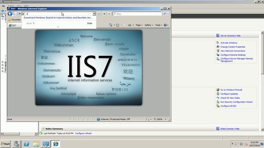
Task: Open the File menu in Server Manager
Action: pyautogui.click(x=3, y=6)
